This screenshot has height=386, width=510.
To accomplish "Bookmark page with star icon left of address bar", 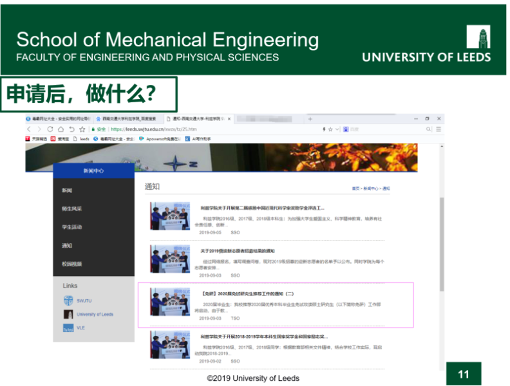I will [82, 129].
